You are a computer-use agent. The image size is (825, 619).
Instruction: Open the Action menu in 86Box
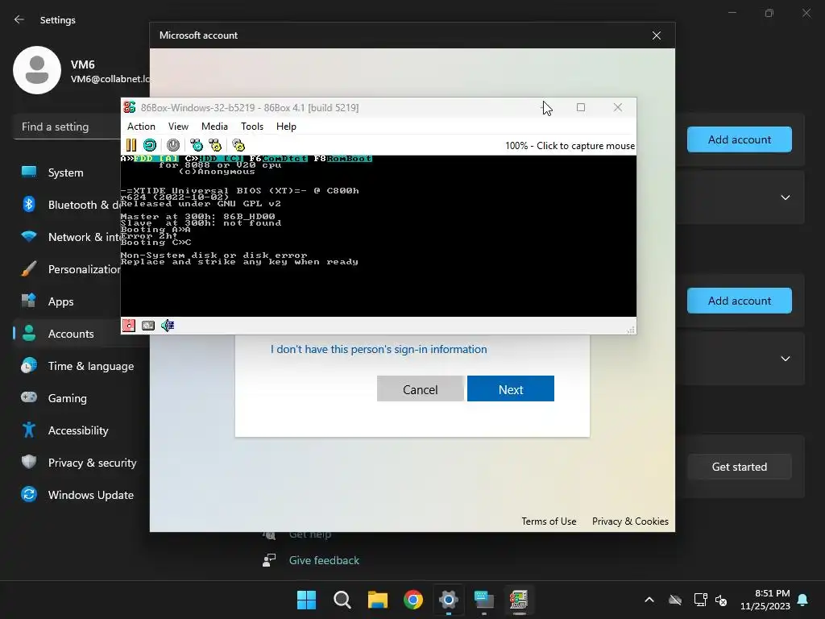pyautogui.click(x=141, y=127)
